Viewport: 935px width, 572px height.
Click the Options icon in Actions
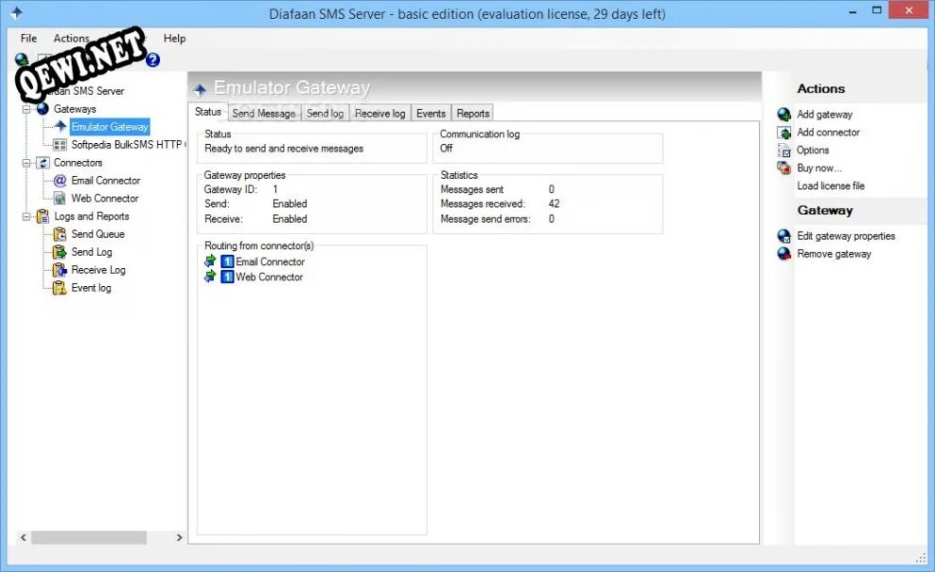(x=784, y=151)
